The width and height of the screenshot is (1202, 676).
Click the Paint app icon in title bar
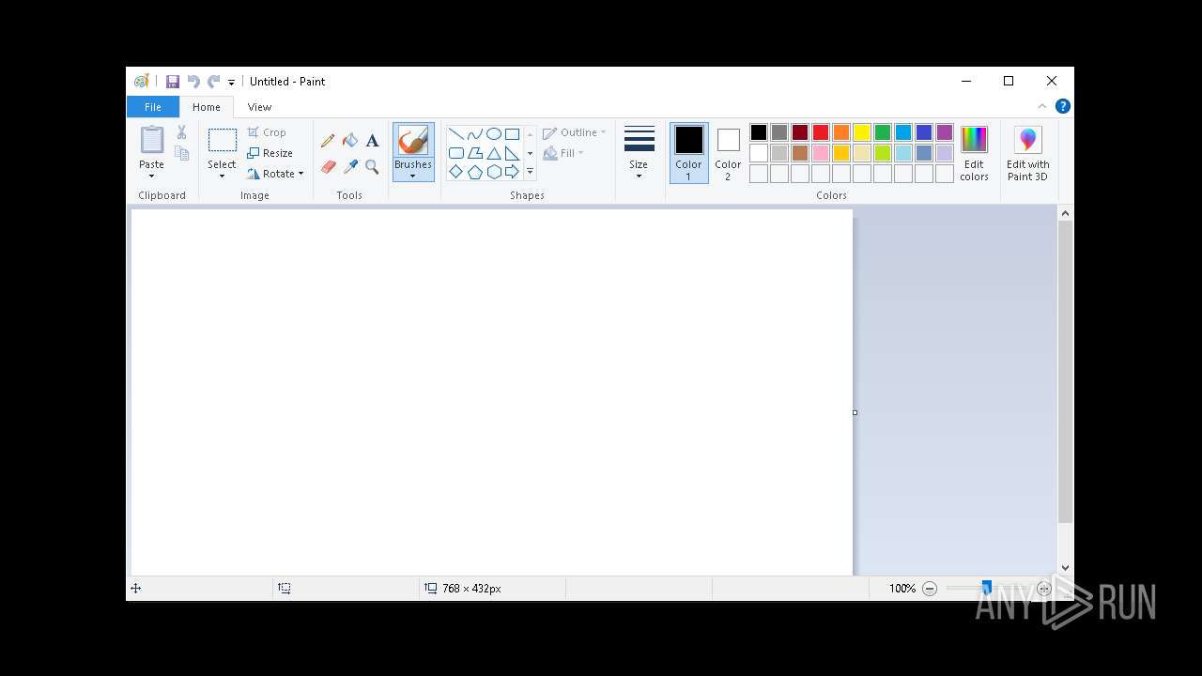pos(141,82)
